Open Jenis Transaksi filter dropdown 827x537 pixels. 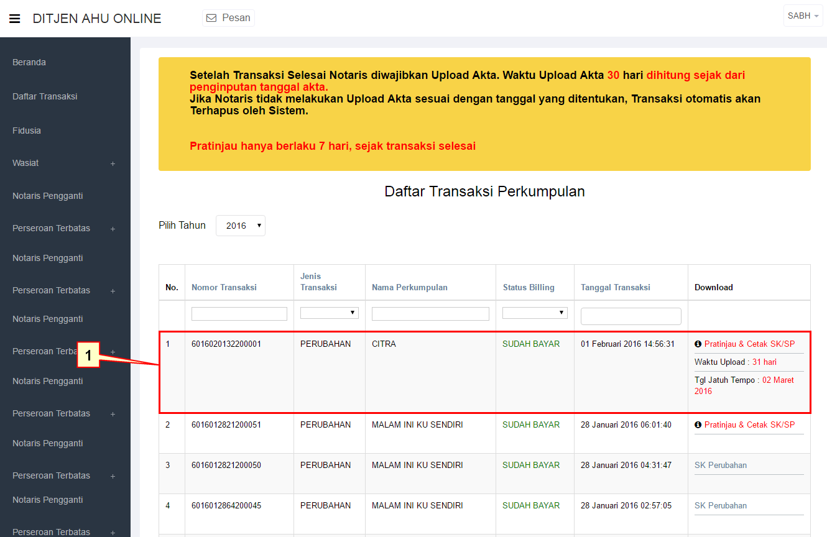(x=329, y=313)
